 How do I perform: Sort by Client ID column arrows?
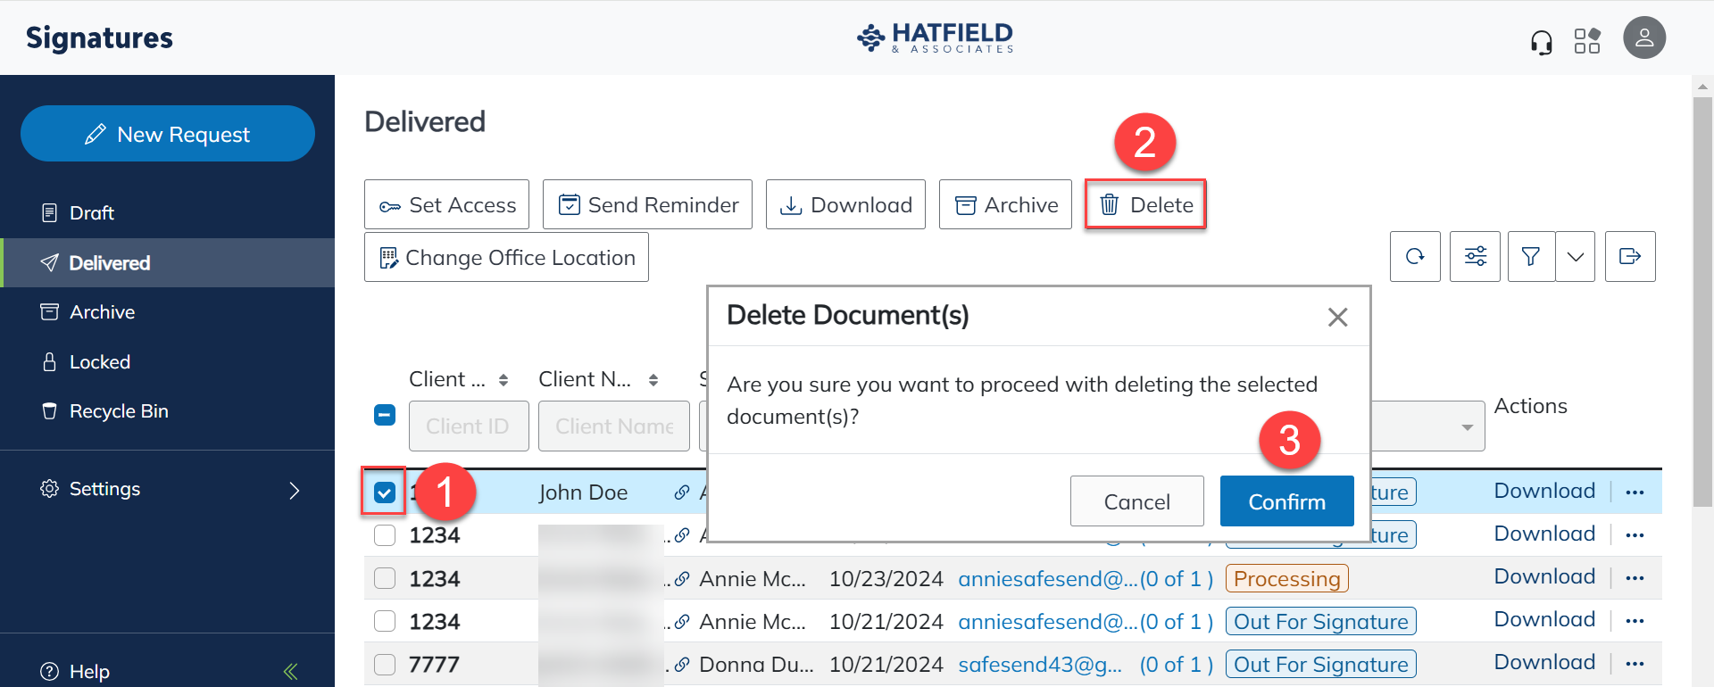(503, 380)
